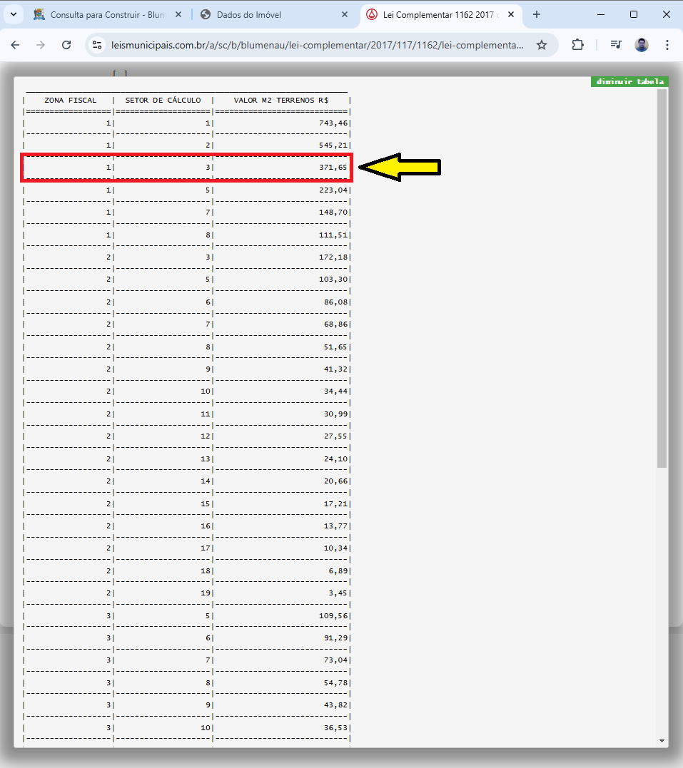Viewport: 683px width, 768px height.
Task: Open the Extensions puzzle icon
Action: [x=577, y=45]
